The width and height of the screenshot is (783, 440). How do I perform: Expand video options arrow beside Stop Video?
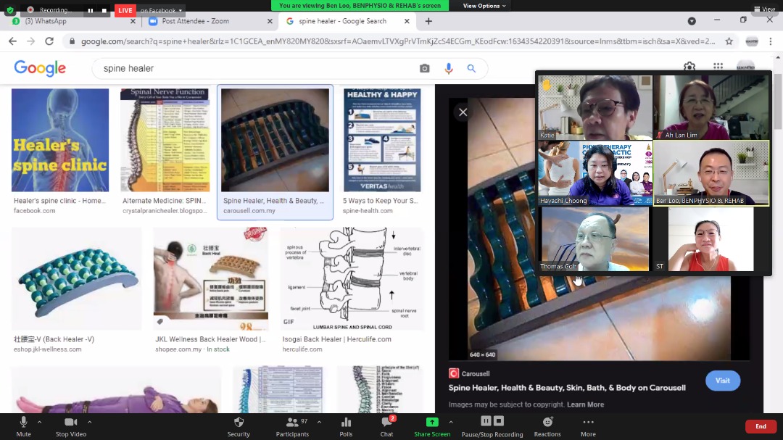coord(90,421)
